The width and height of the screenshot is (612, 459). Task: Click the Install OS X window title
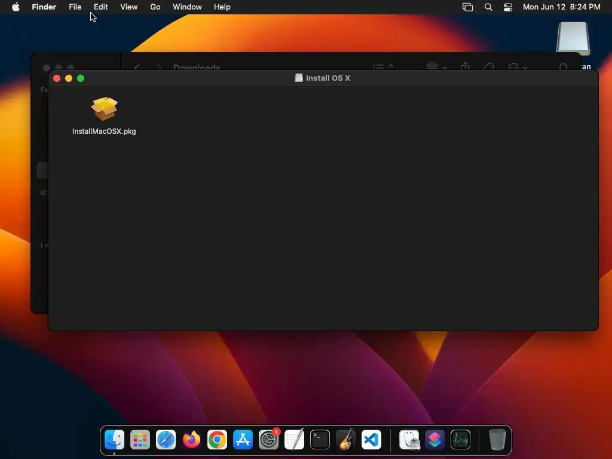(328, 78)
